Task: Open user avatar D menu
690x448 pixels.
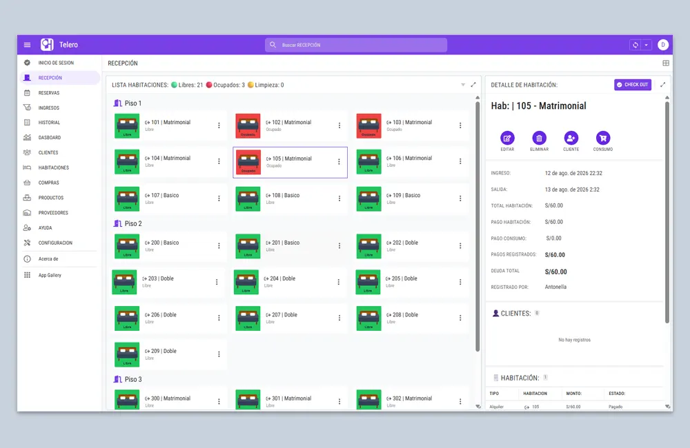Action: pos(663,45)
